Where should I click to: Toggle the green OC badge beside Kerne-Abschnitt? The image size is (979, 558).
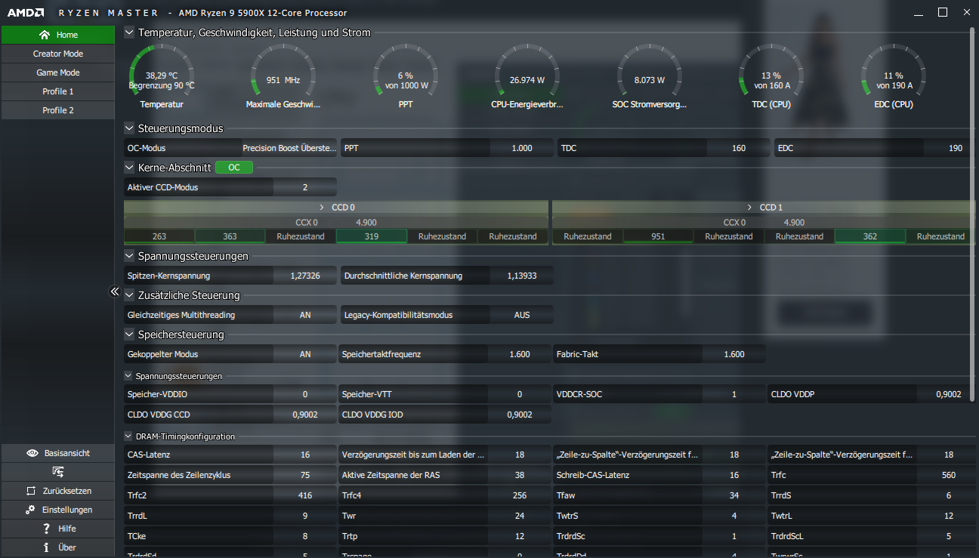pyautogui.click(x=234, y=168)
